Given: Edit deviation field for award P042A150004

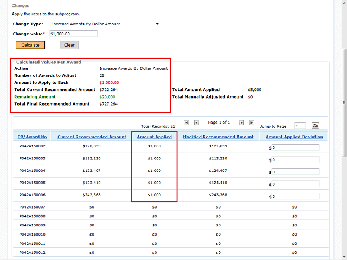Looking at the screenshot, I should [x=295, y=172].
